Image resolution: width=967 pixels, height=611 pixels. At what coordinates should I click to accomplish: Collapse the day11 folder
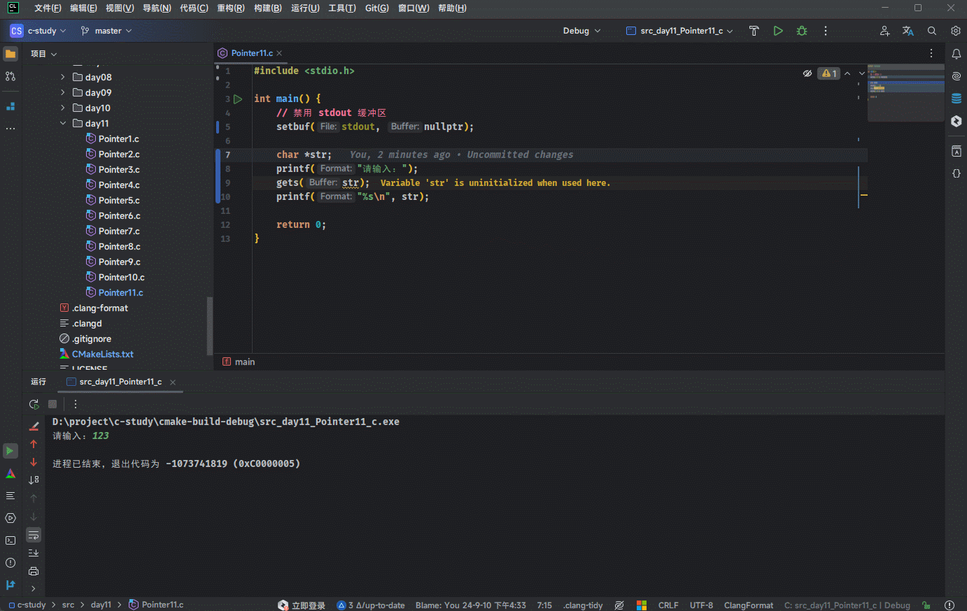point(63,124)
